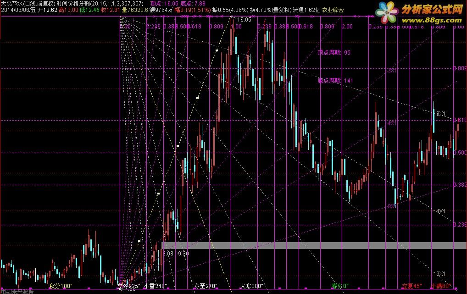Screen dimensions: 467x294
Task: Click the white 4X1 Gann line label
Action: pyautogui.click(x=440, y=211)
